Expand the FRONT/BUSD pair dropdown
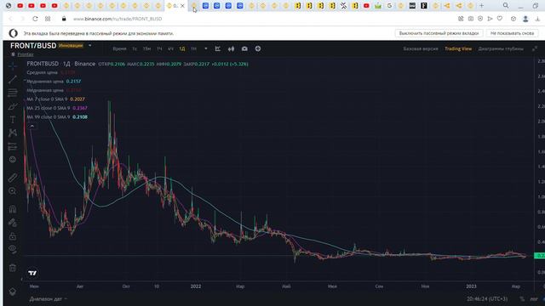This screenshot has width=545, height=306. pyautogui.click(x=90, y=45)
